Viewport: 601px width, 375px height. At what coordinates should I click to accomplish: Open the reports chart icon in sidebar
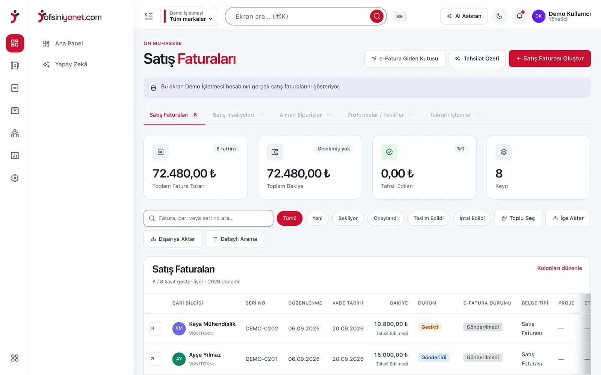point(15,156)
